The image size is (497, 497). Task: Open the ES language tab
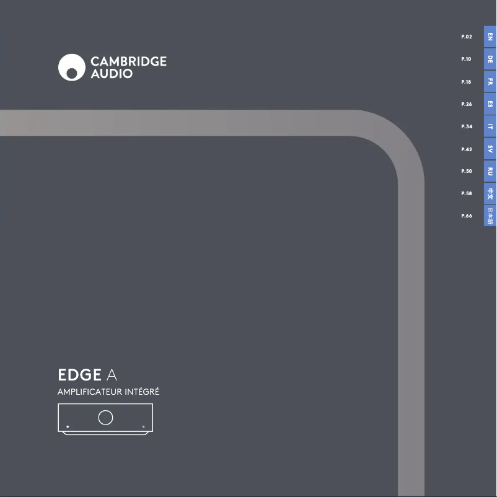[x=490, y=104]
